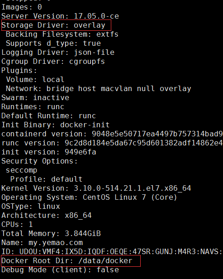Click the Volume: local plugin line

(35, 79)
